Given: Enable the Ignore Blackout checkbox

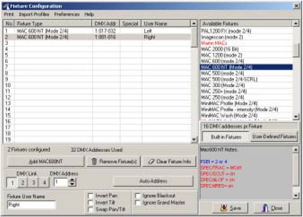Looking at the screenshot, I should tap(138, 196).
